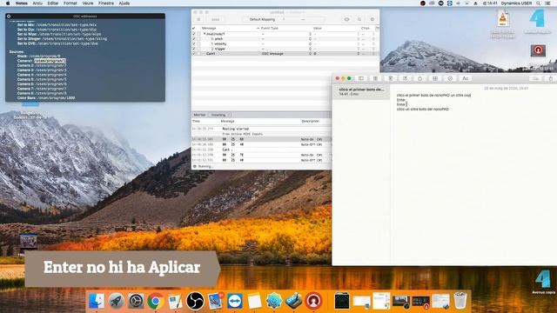Click the trash delete icon in Notes toolbar
557x313 pixels.
pos(391,78)
